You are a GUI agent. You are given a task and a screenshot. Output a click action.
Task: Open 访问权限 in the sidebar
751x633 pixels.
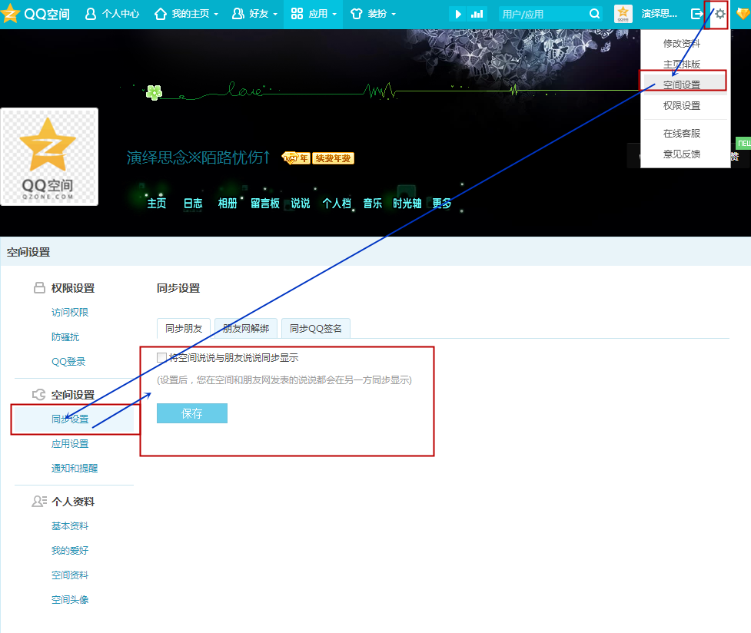70,313
